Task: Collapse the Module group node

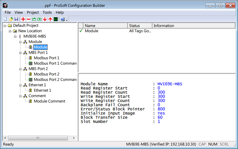Action: 20,42
